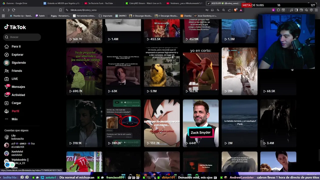Open the Jesse Eisenberg se s... bookmark
This screenshot has height=180, width=320.
point(205,16)
